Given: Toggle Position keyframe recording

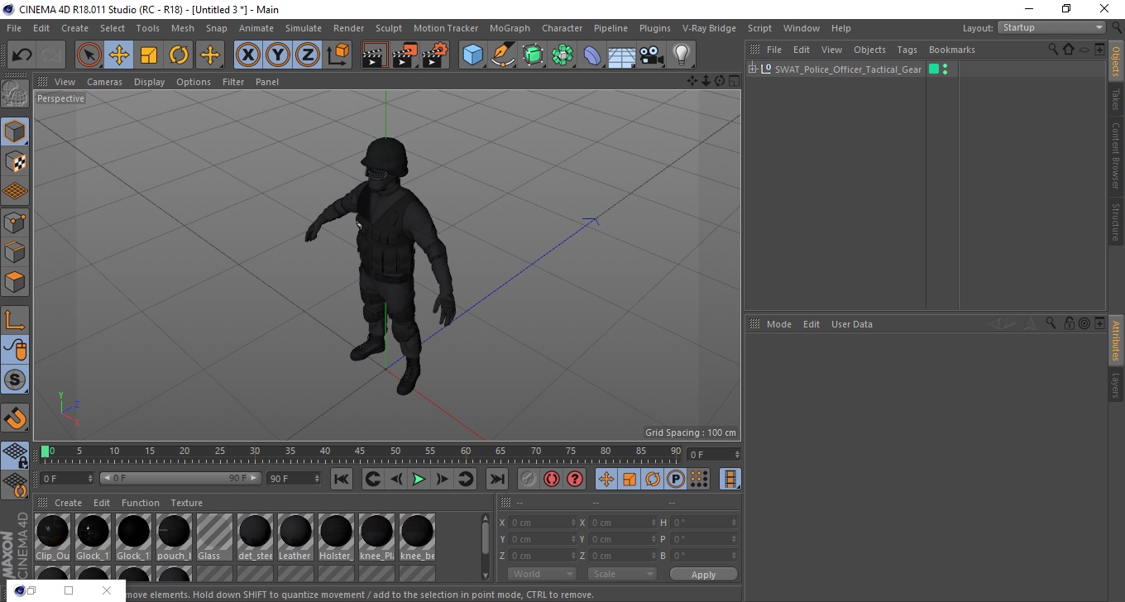Looking at the screenshot, I should click(x=606, y=479).
